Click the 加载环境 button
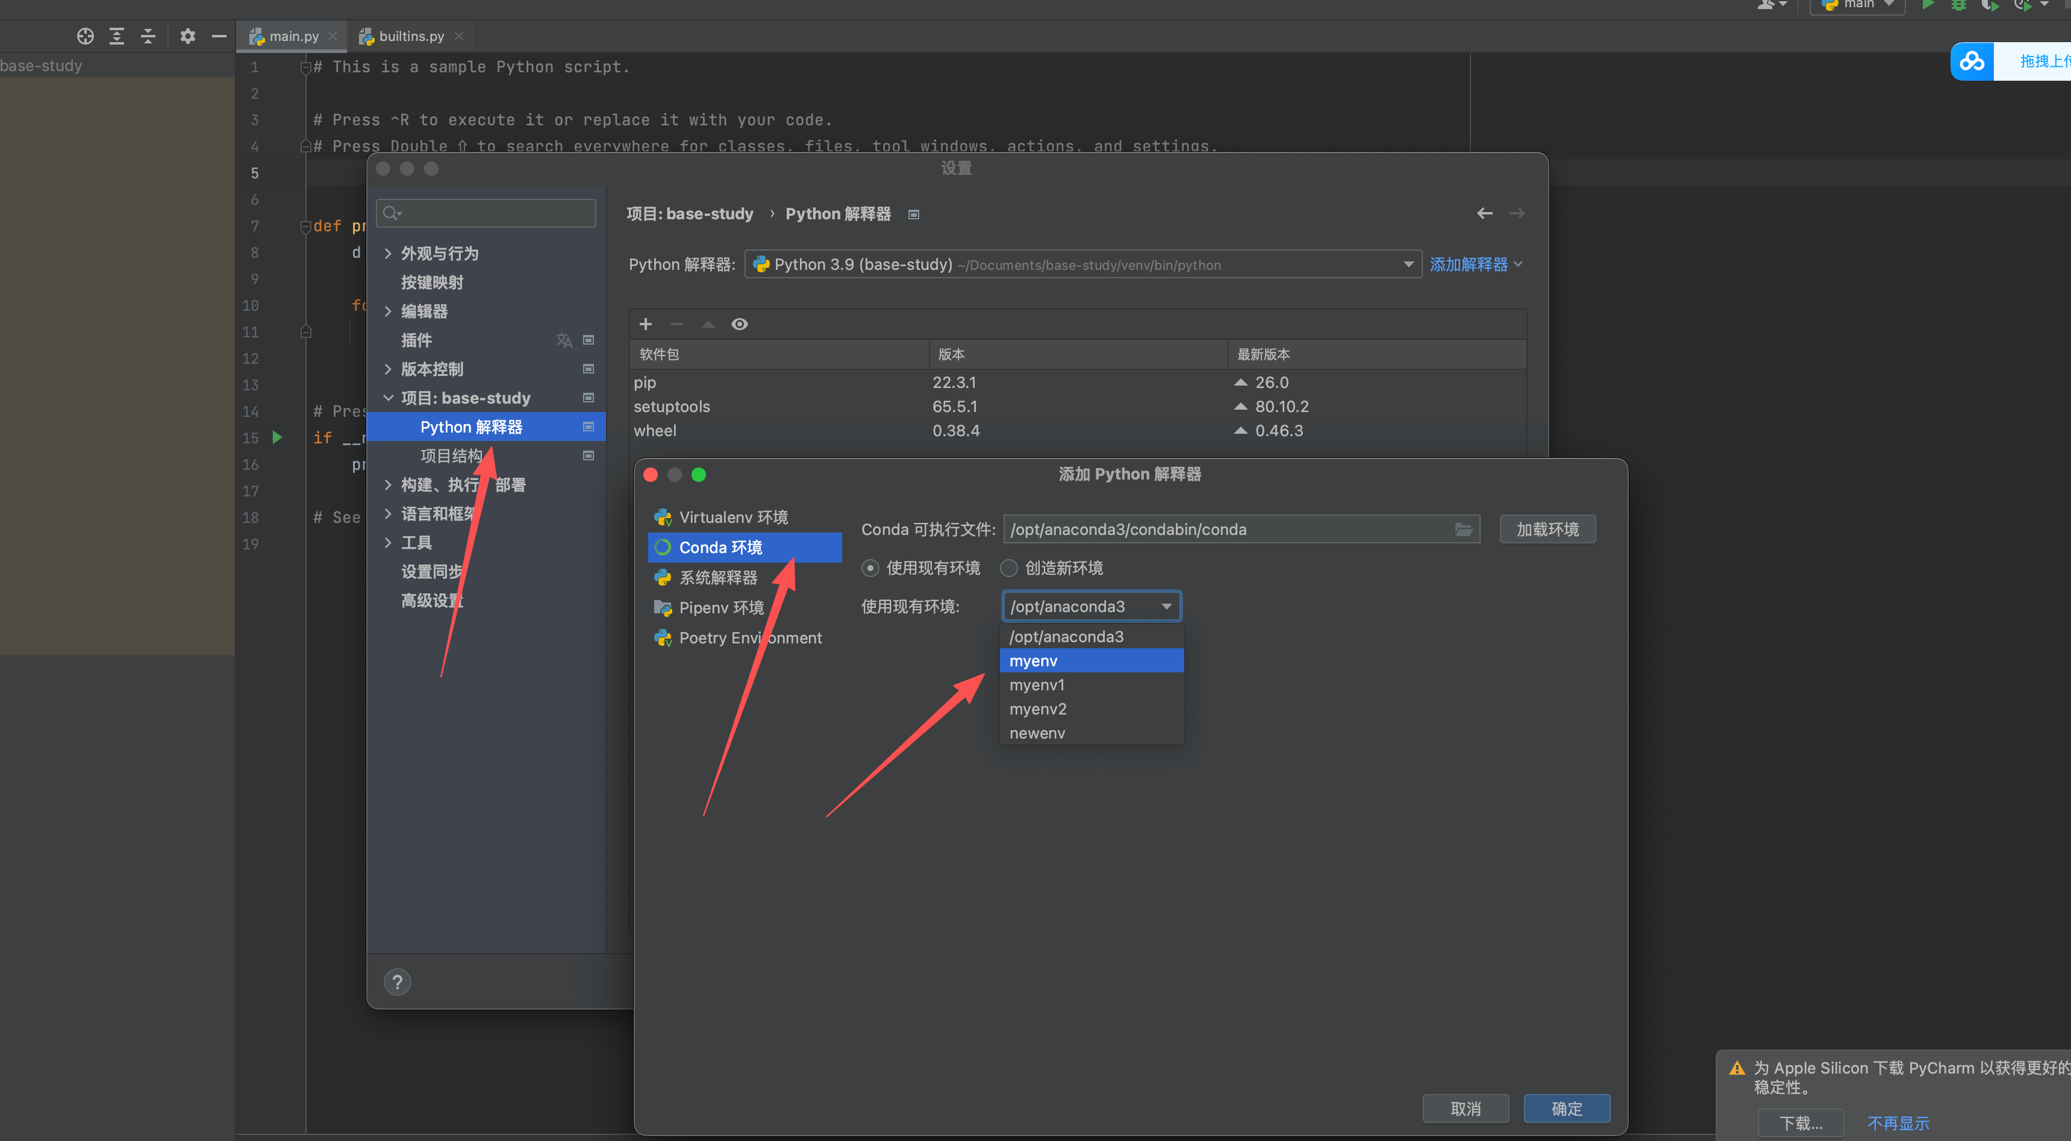The width and height of the screenshot is (2071, 1141). point(1547,529)
